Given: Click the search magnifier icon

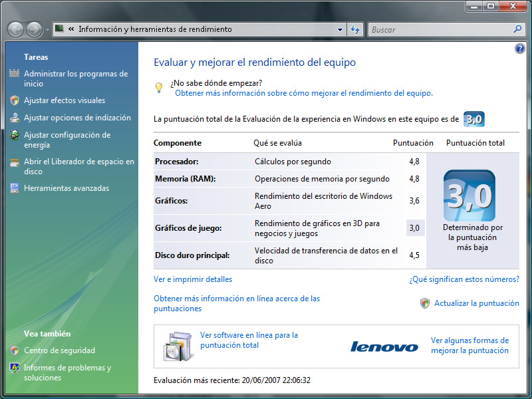Looking at the screenshot, I should 518,29.
